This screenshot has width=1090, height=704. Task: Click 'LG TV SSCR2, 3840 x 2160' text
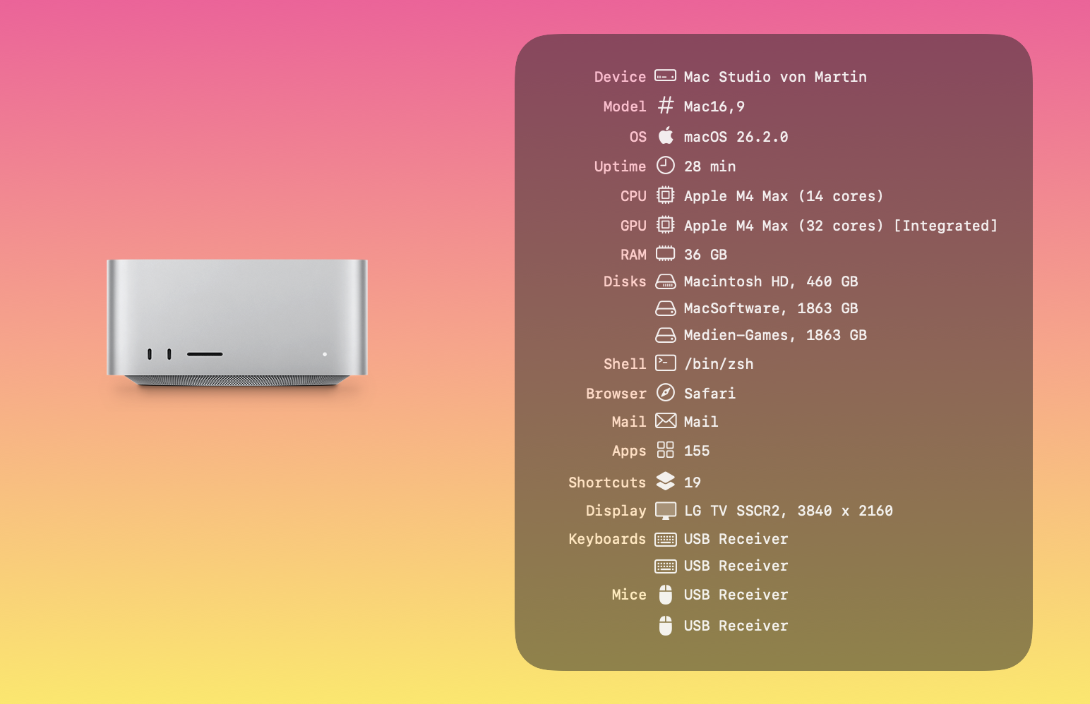click(x=789, y=511)
